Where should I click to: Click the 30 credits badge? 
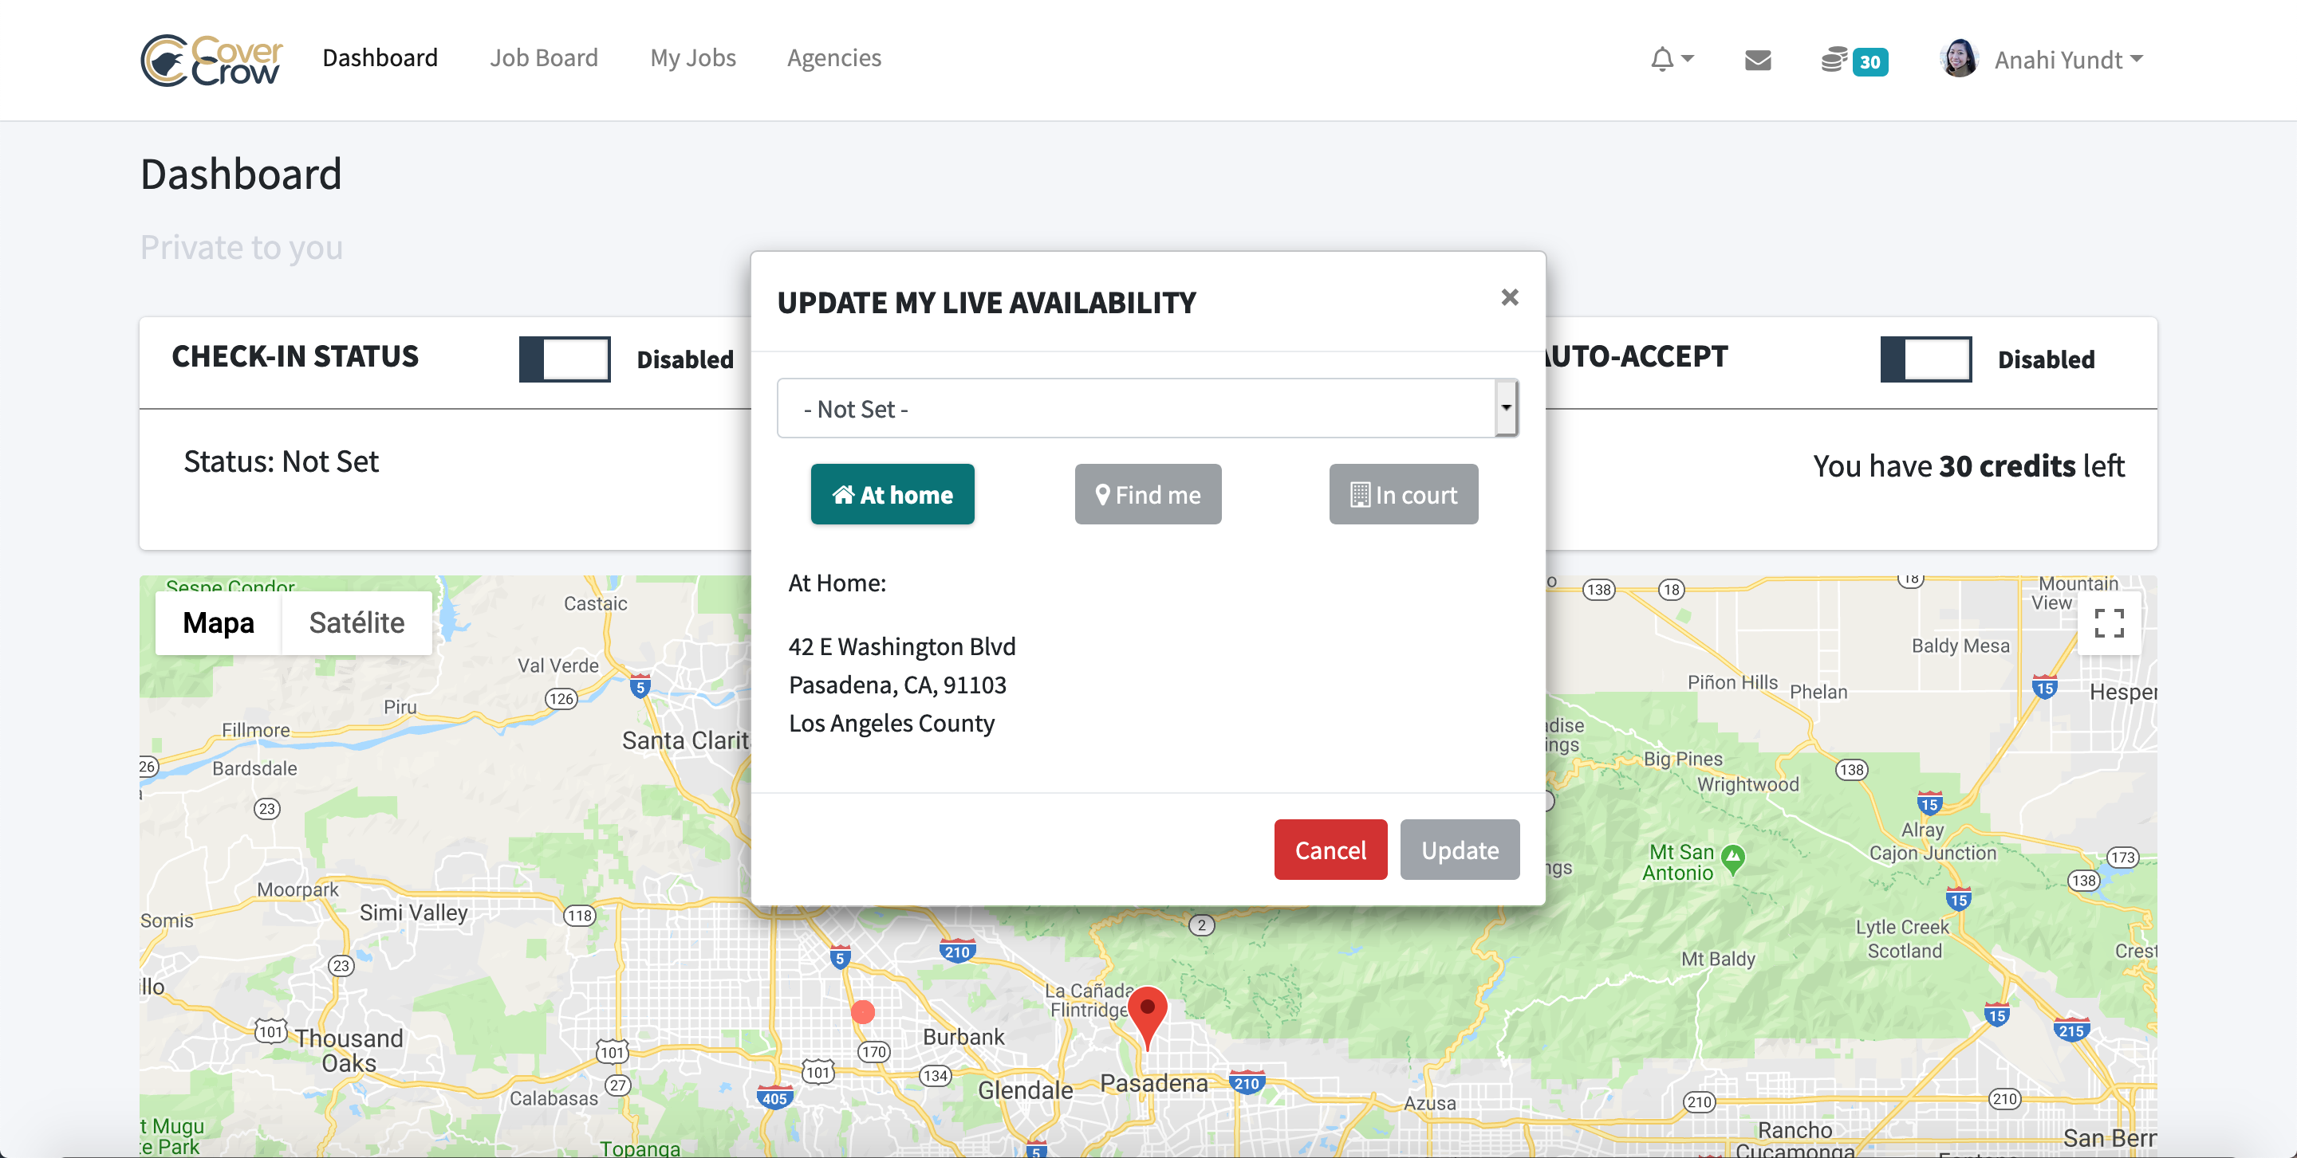click(x=1870, y=61)
